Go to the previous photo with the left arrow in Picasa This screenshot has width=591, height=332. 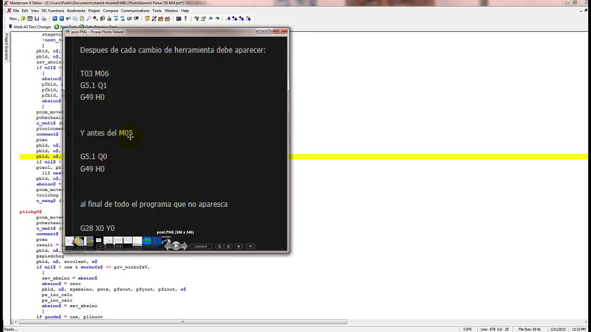click(168, 246)
